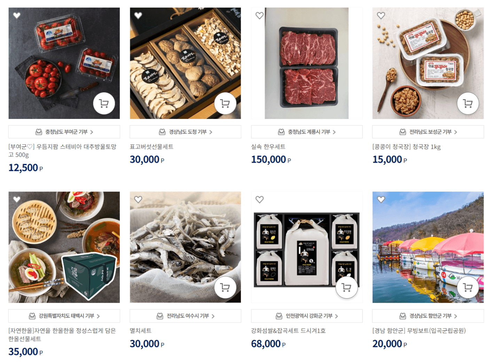Open 실속 한우세트 product title
Screen dimensions: 493x364
(x=268, y=147)
